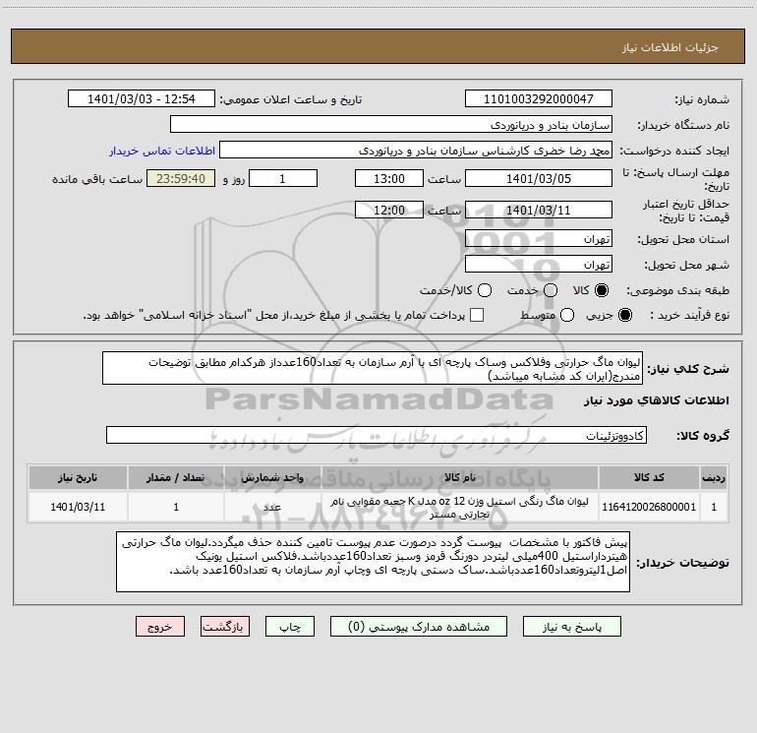Click the request creator field محمد رضا خضری
The height and width of the screenshot is (733, 757).
[416, 150]
